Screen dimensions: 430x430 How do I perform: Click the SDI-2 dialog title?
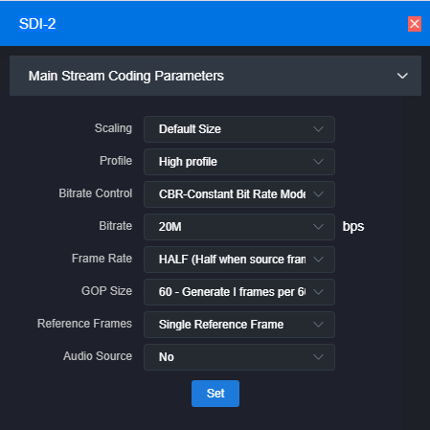37,24
